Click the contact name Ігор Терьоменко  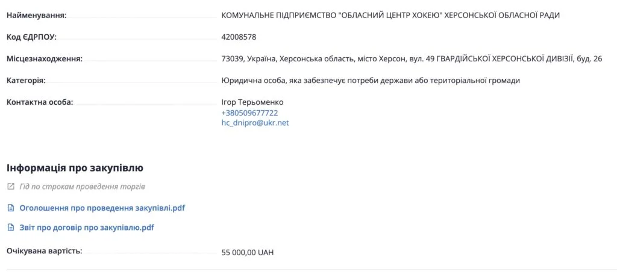click(x=252, y=102)
